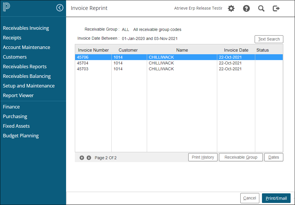Click the Print/Email button

[276, 198]
